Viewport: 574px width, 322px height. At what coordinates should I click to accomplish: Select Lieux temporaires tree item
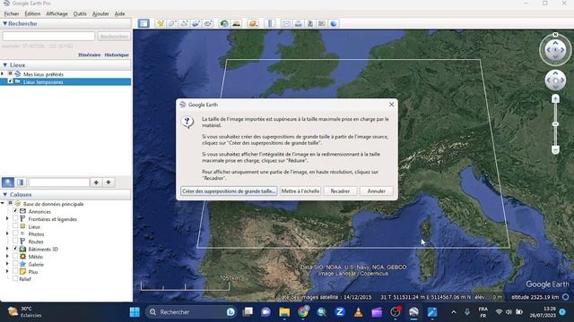43,82
